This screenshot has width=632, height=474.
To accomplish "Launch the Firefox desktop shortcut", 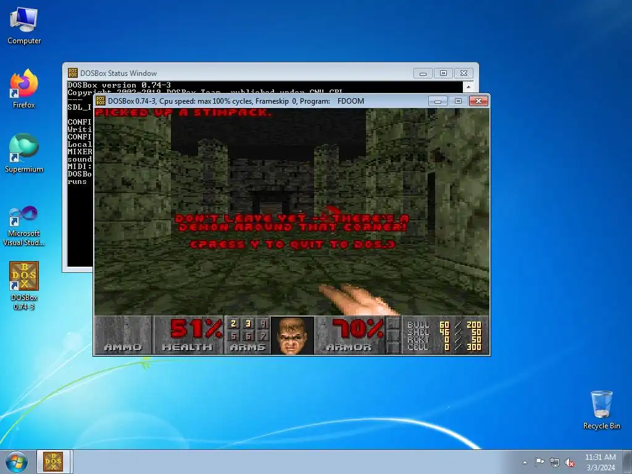I will click(24, 89).
